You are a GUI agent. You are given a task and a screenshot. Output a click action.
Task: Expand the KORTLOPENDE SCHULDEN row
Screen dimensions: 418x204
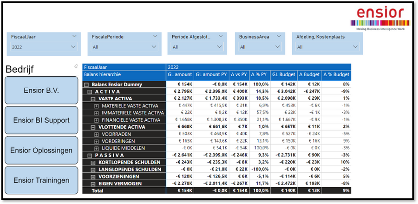coord(93,162)
